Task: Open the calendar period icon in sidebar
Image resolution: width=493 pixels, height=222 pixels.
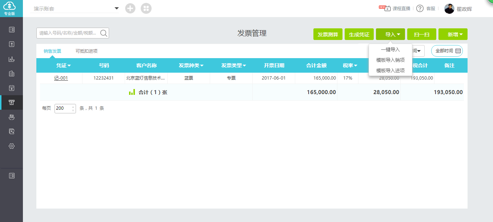Action: coord(12,88)
